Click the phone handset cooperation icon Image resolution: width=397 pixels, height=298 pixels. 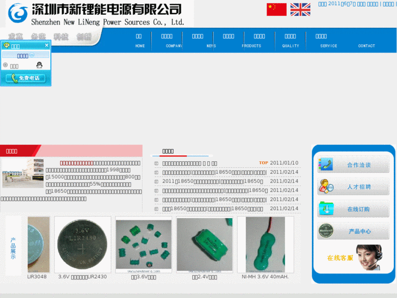tap(326, 165)
